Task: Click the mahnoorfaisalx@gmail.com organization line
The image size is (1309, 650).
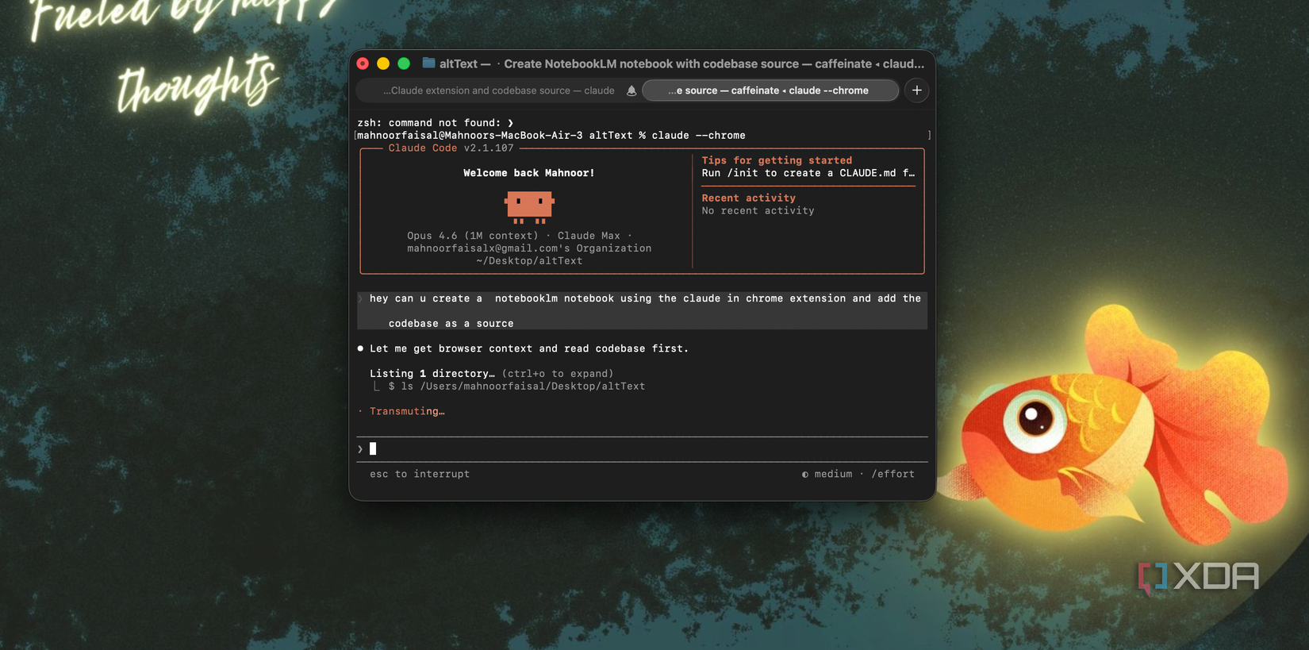Action: pos(529,248)
